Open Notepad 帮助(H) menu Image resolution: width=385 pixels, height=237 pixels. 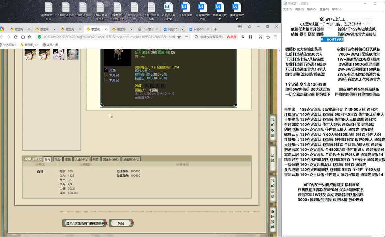pyautogui.click(x=337, y=9)
